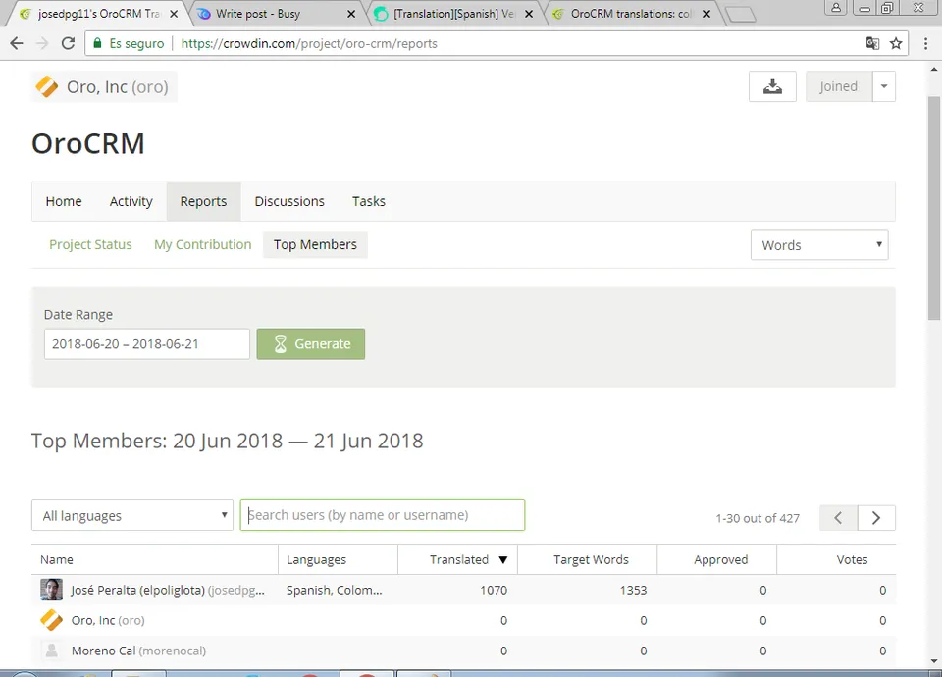Open Oro, Inc (oro) member row link
Screen dimensions: 942x677
[108, 620]
